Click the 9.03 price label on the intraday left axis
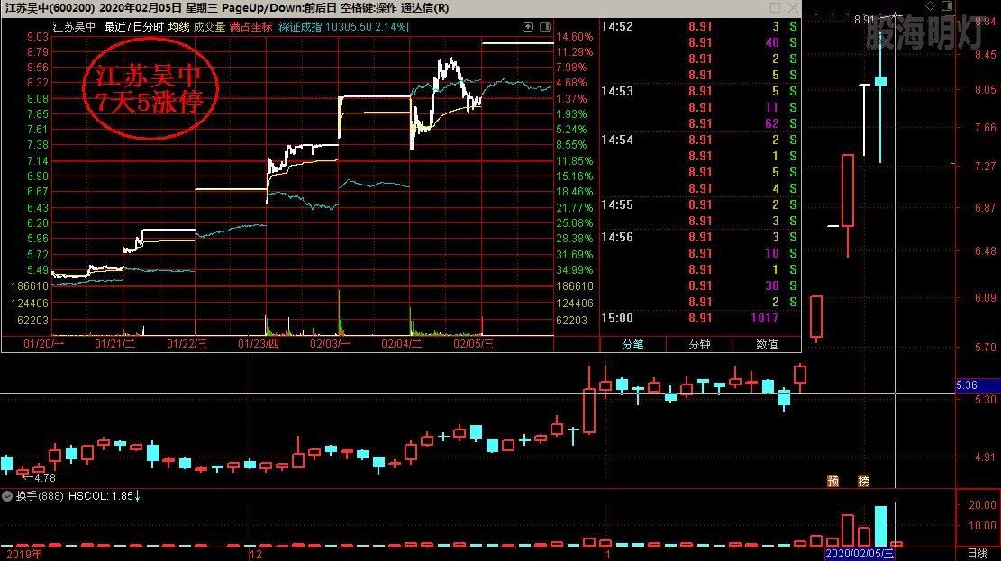1001x561 pixels. (x=37, y=36)
